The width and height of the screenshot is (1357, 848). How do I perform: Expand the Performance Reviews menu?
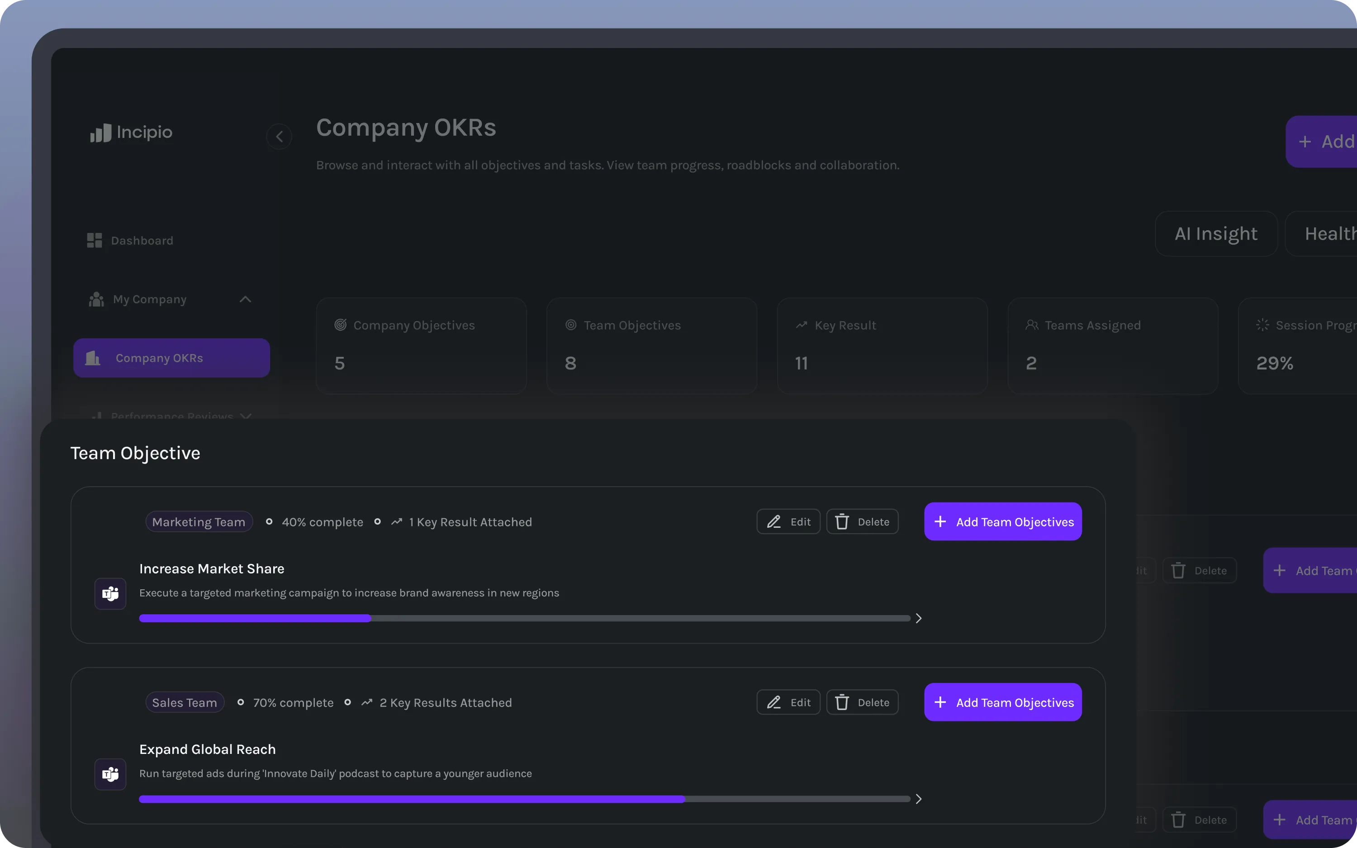[245, 416]
